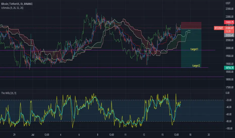Select the gray 21233.41 price label
The image size is (235, 138).
[229, 35]
